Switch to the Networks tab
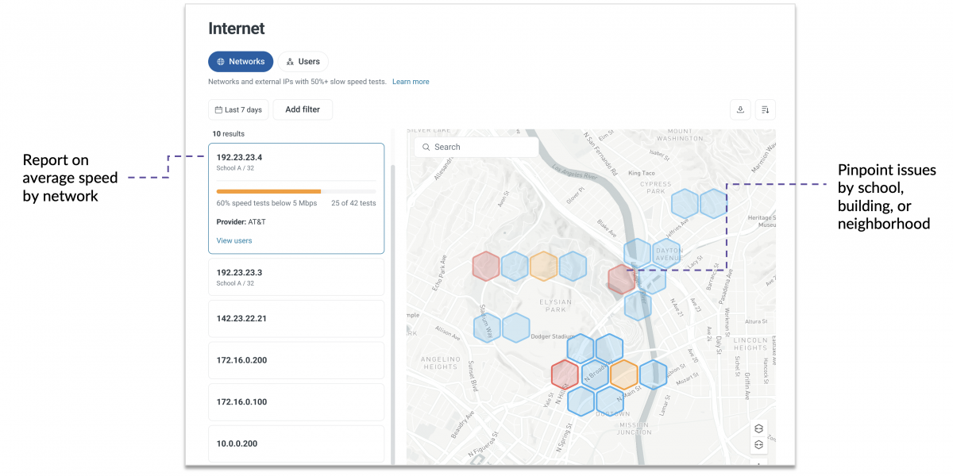The height and width of the screenshot is (476, 953). coord(241,62)
